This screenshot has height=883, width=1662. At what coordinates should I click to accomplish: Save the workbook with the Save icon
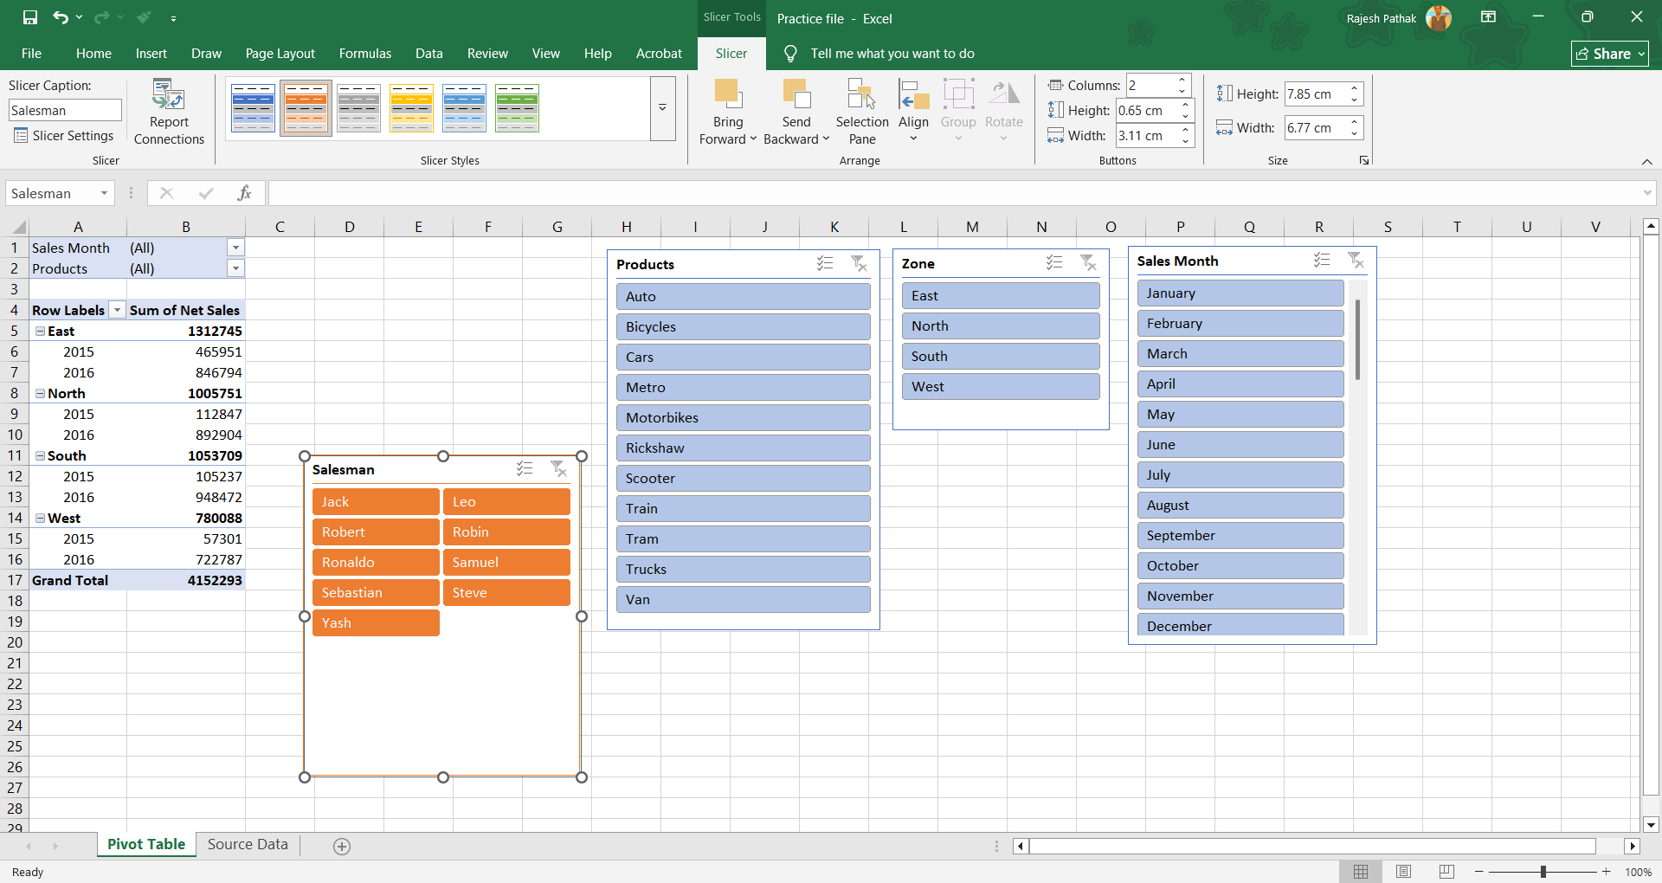(x=30, y=17)
